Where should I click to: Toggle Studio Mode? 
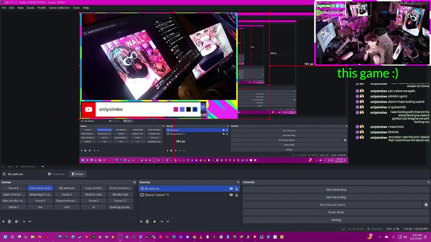[x=336, y=212]
